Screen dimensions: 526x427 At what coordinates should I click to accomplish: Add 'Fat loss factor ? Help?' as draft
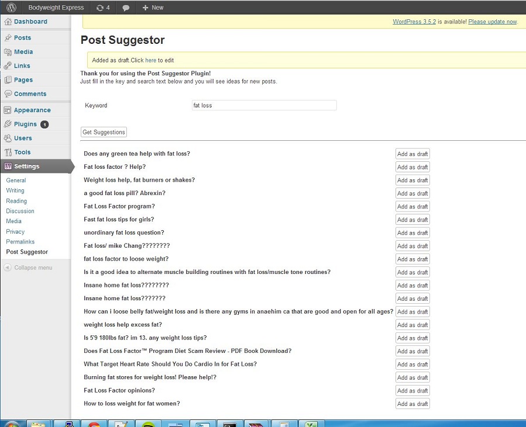click(x=412, y=167)
